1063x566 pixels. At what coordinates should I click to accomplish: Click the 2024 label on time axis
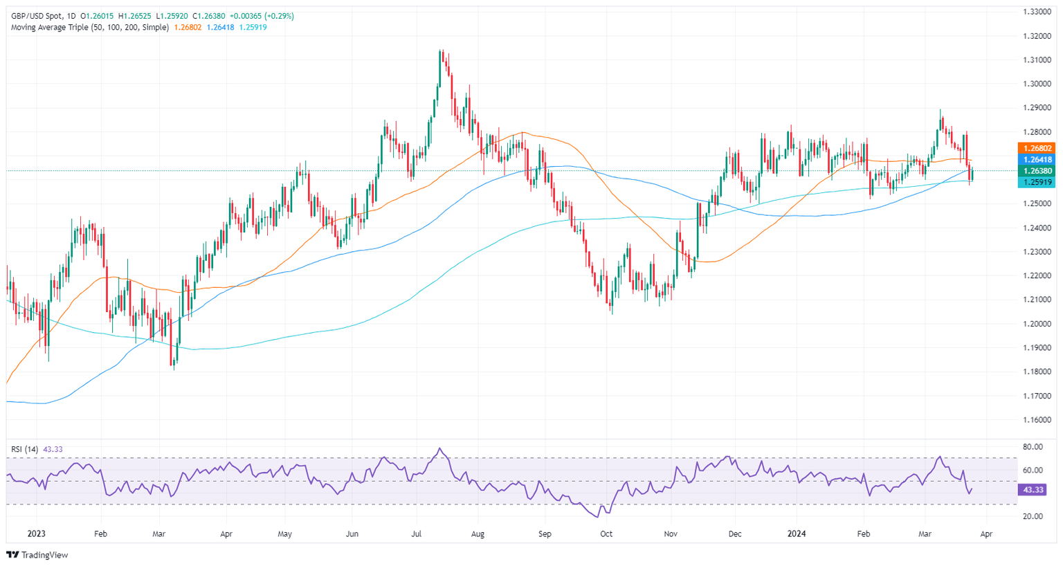[x=797, y=534]
